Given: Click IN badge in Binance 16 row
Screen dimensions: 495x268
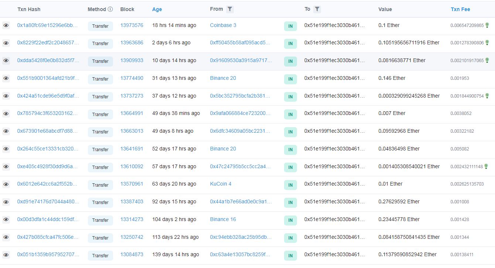Looking at the screenshot, I should point(290,220).
